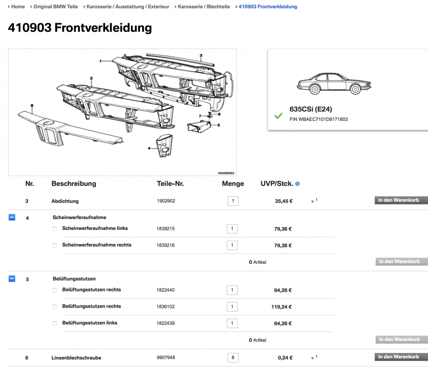
Task: Select the Scheinwerferaufnahme rechts checkbox
Action: click(x=54, y=245)
